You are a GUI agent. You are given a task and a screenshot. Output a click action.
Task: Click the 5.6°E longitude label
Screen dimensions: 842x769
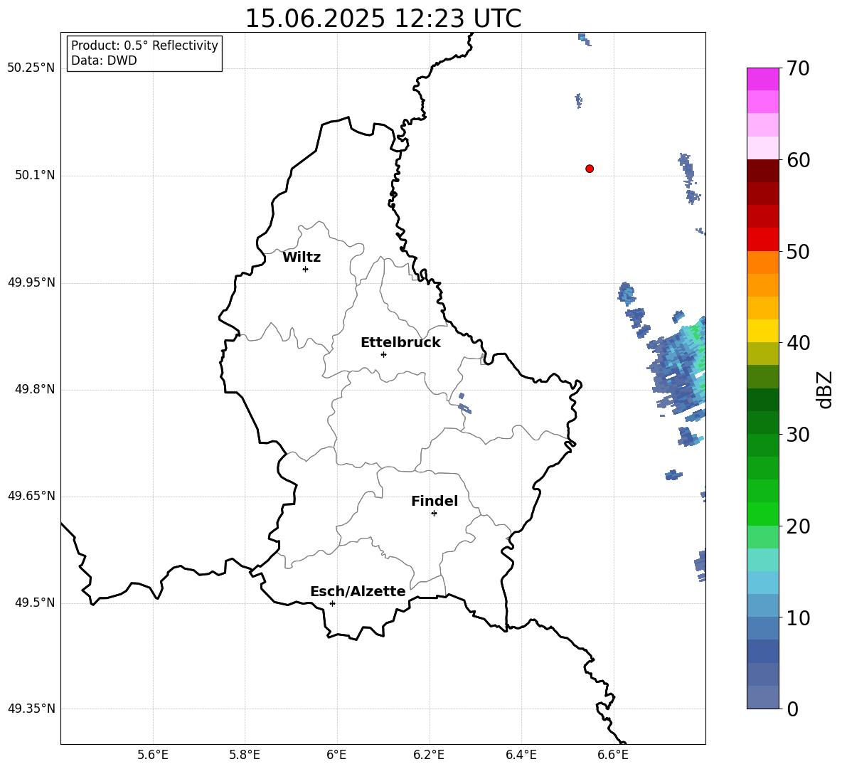pos(153,755)
